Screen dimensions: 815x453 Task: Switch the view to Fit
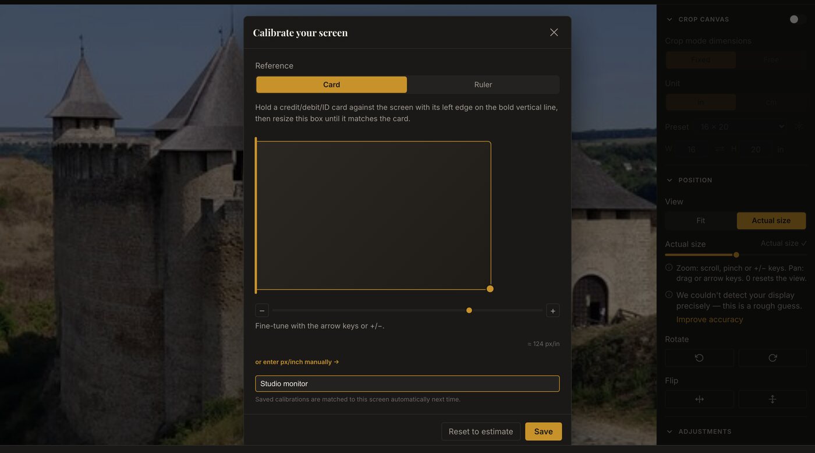[x=701, y=221]
